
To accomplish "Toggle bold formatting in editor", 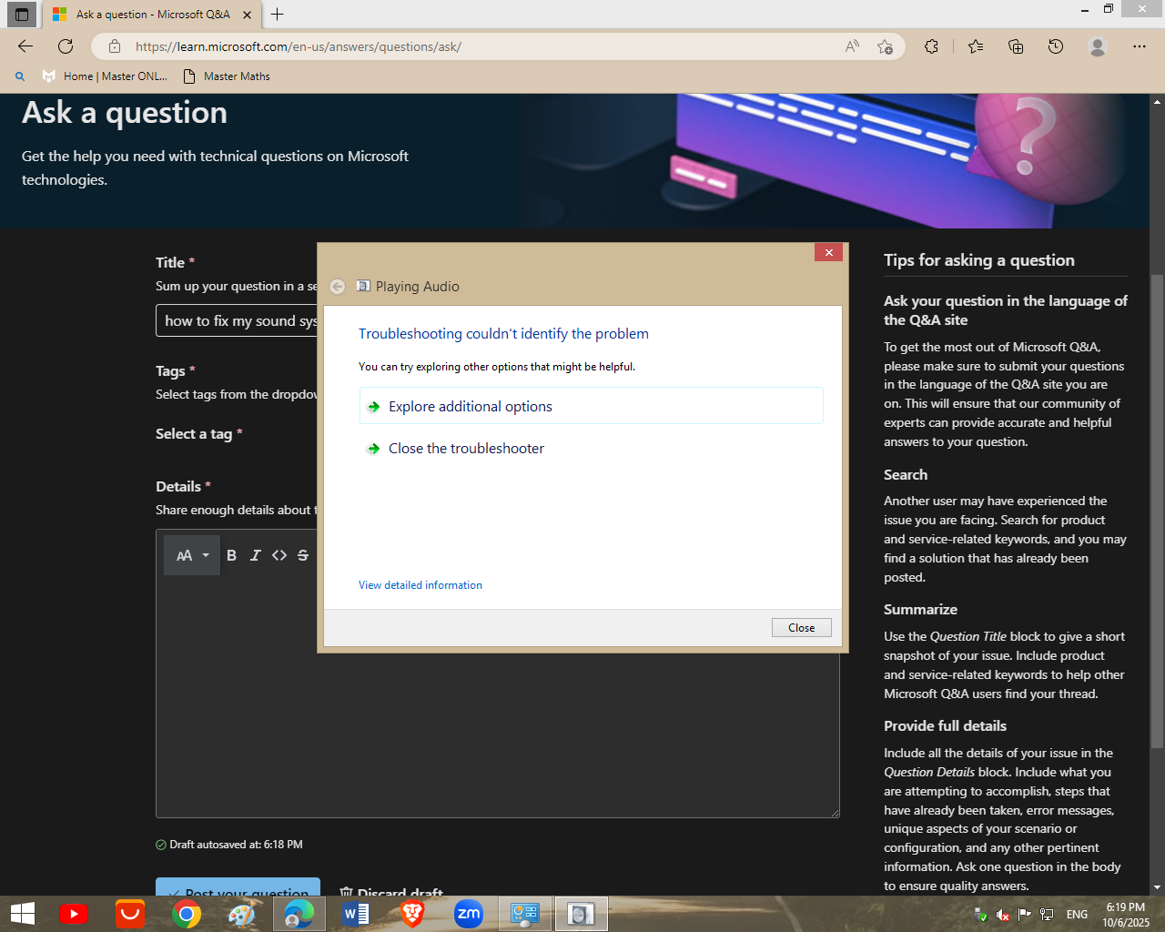I will (x=231, y=555).
